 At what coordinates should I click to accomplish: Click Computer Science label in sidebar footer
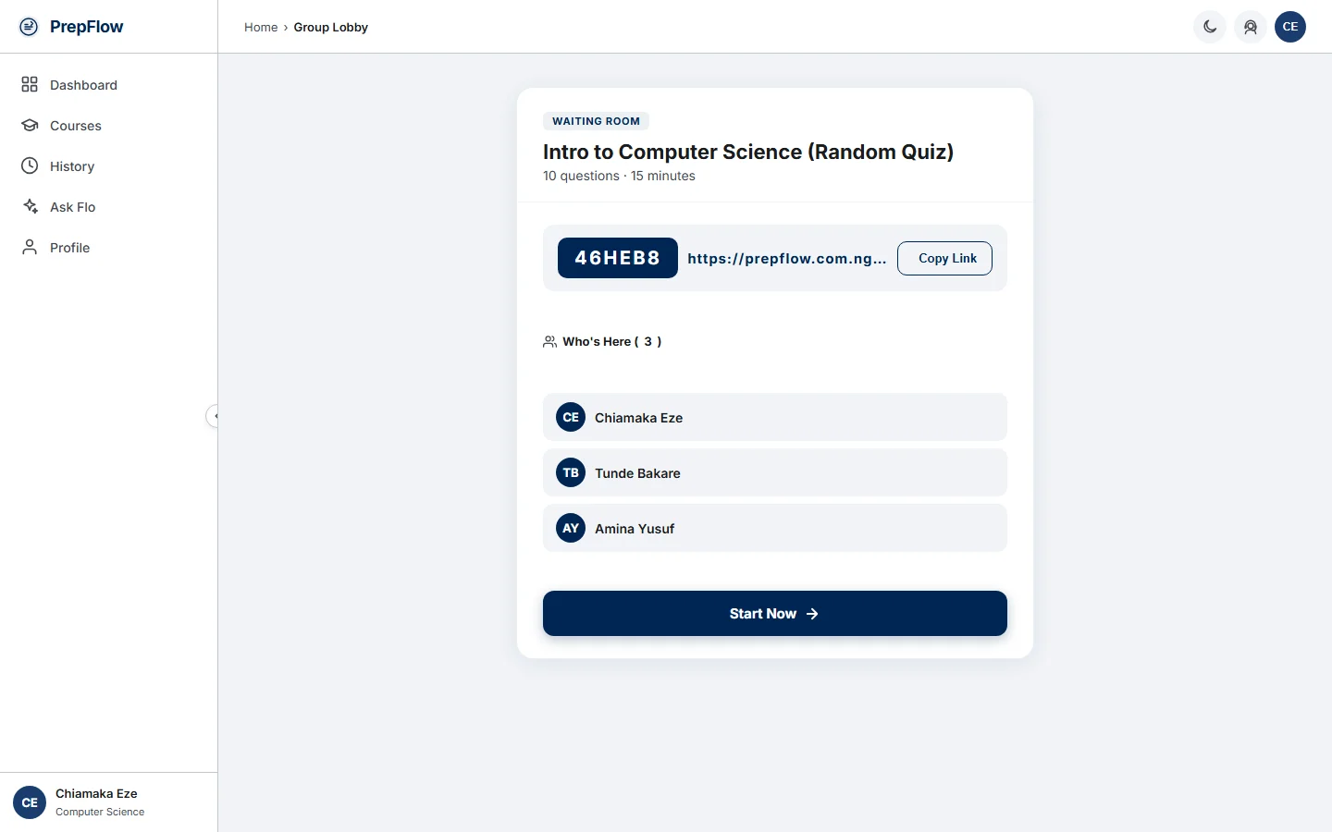[100, 812]
